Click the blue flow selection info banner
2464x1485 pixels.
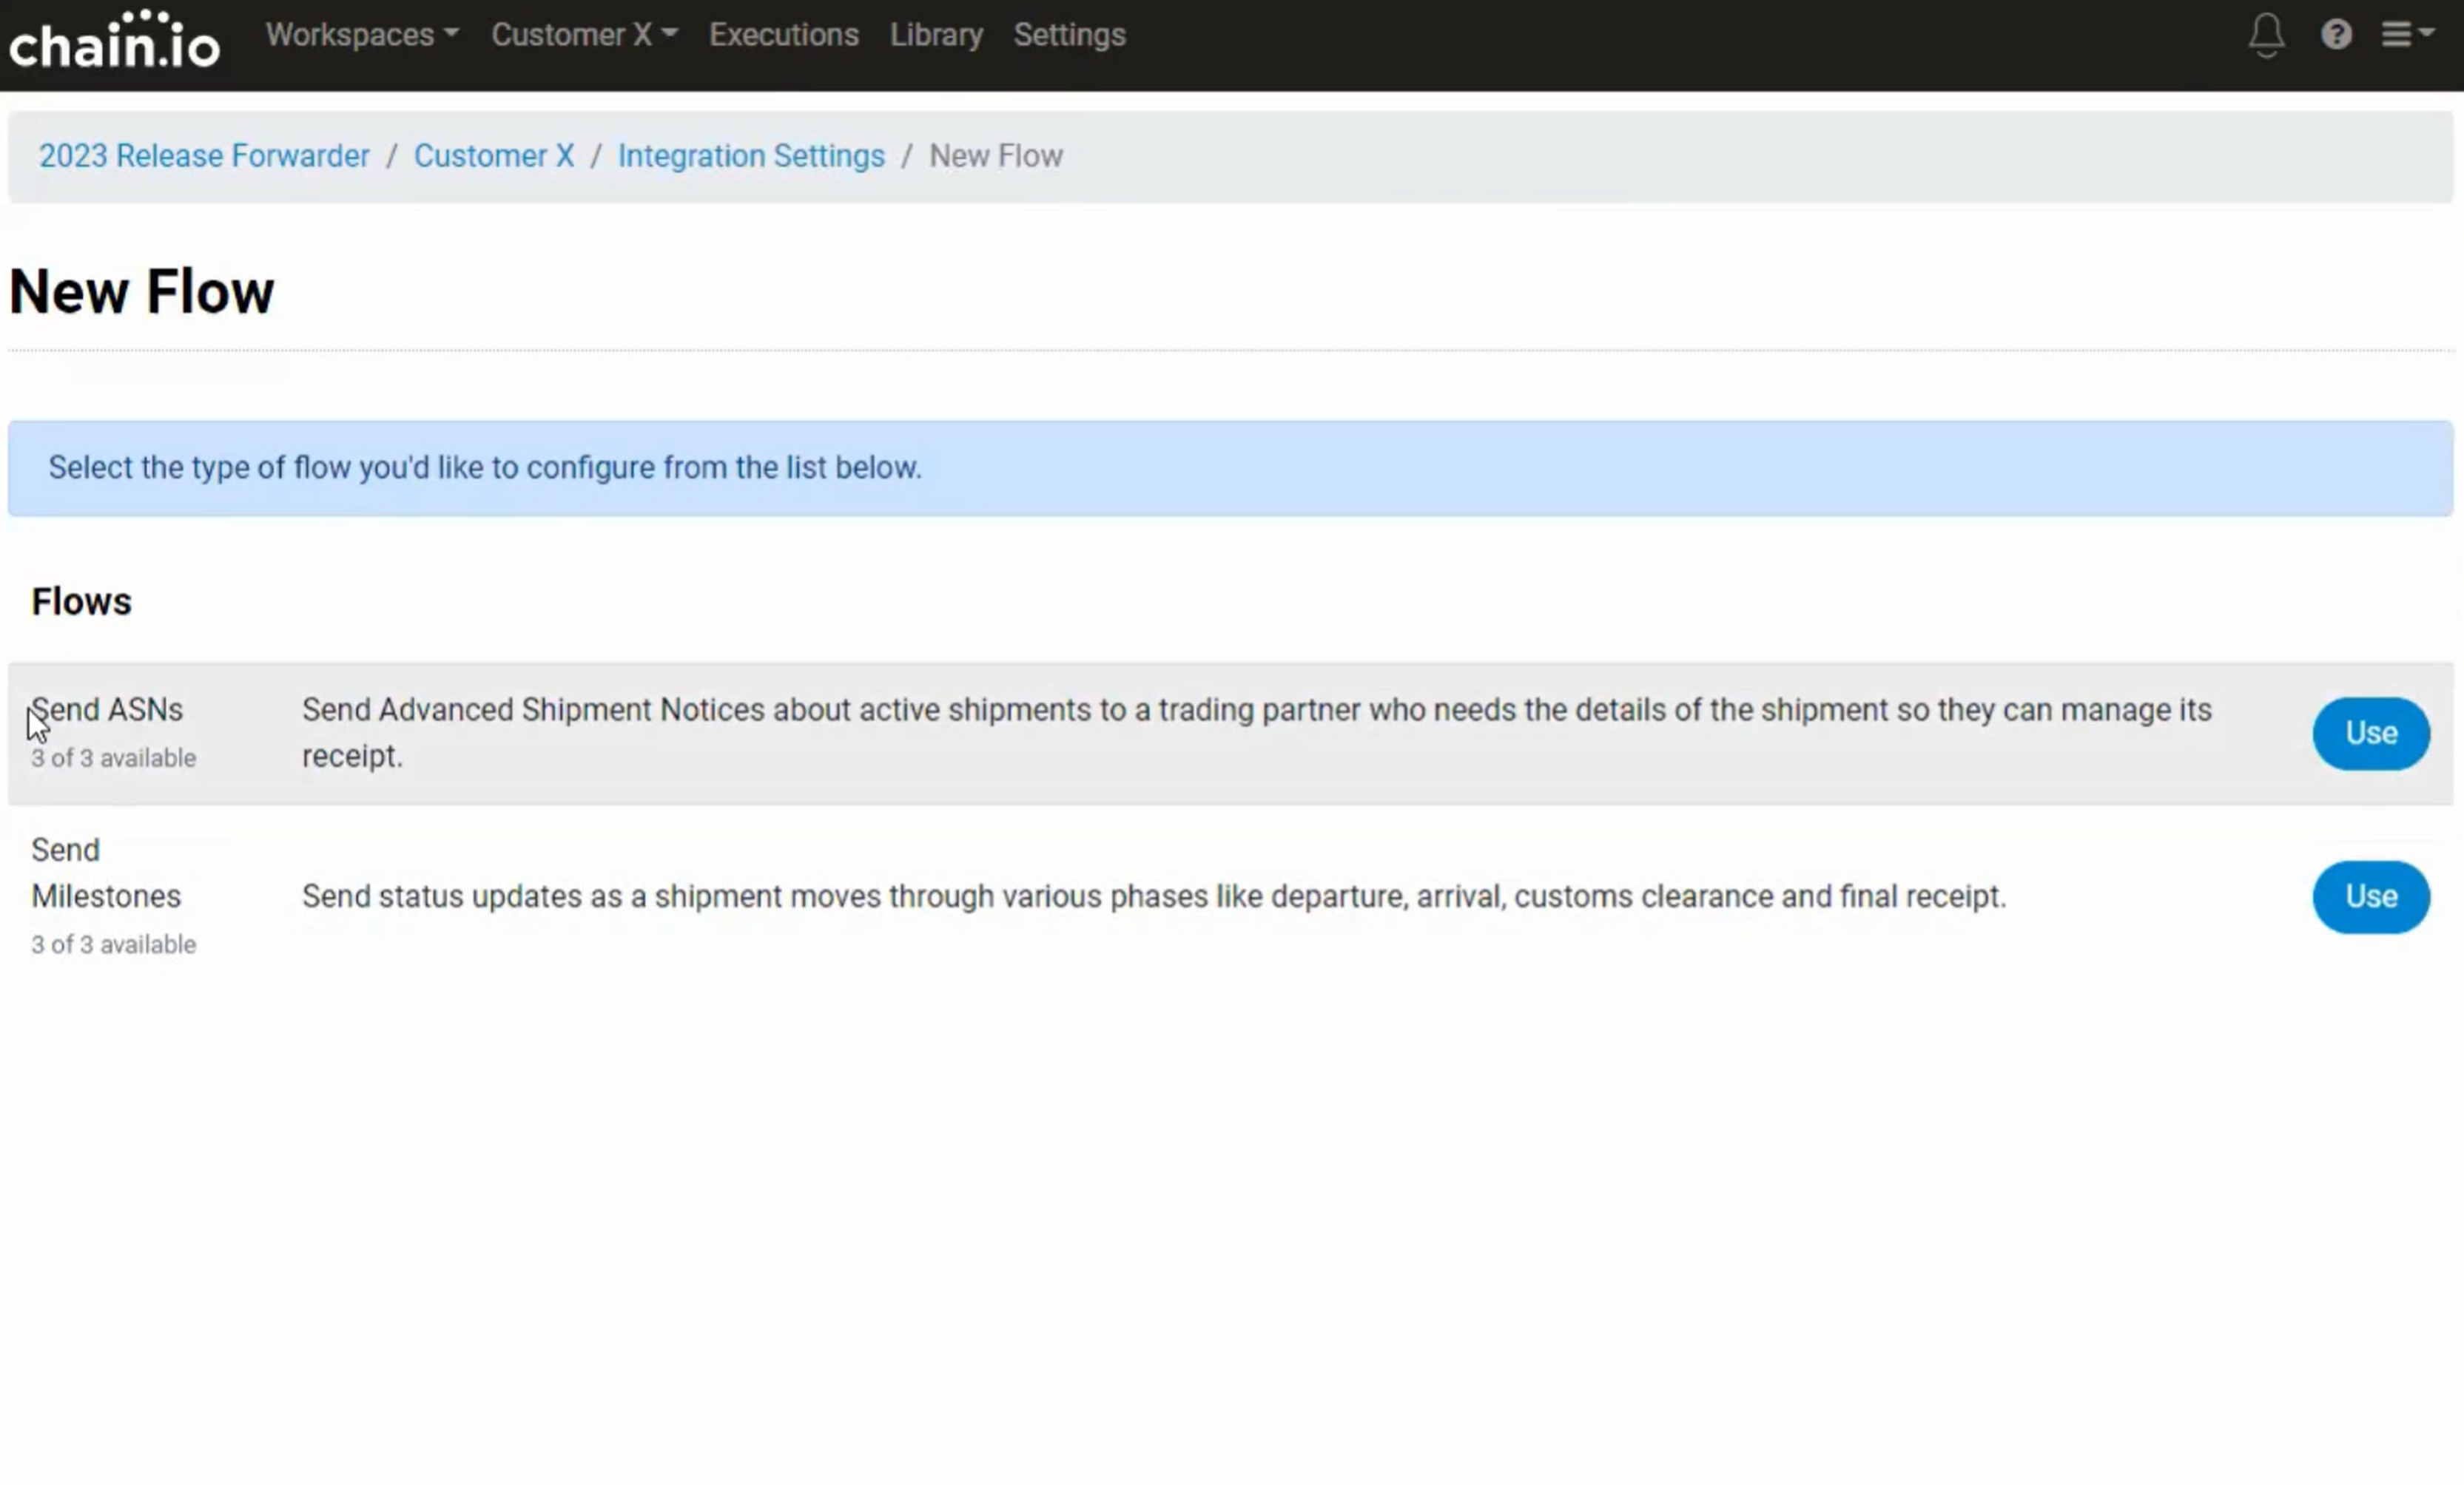coord(1230,467)
